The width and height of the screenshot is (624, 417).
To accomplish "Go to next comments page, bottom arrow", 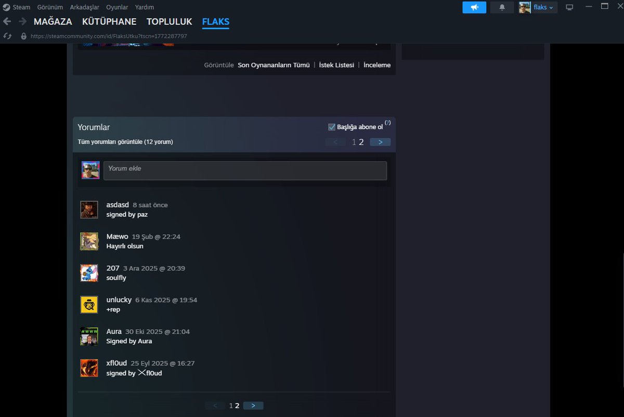I will tap(253, 406).
